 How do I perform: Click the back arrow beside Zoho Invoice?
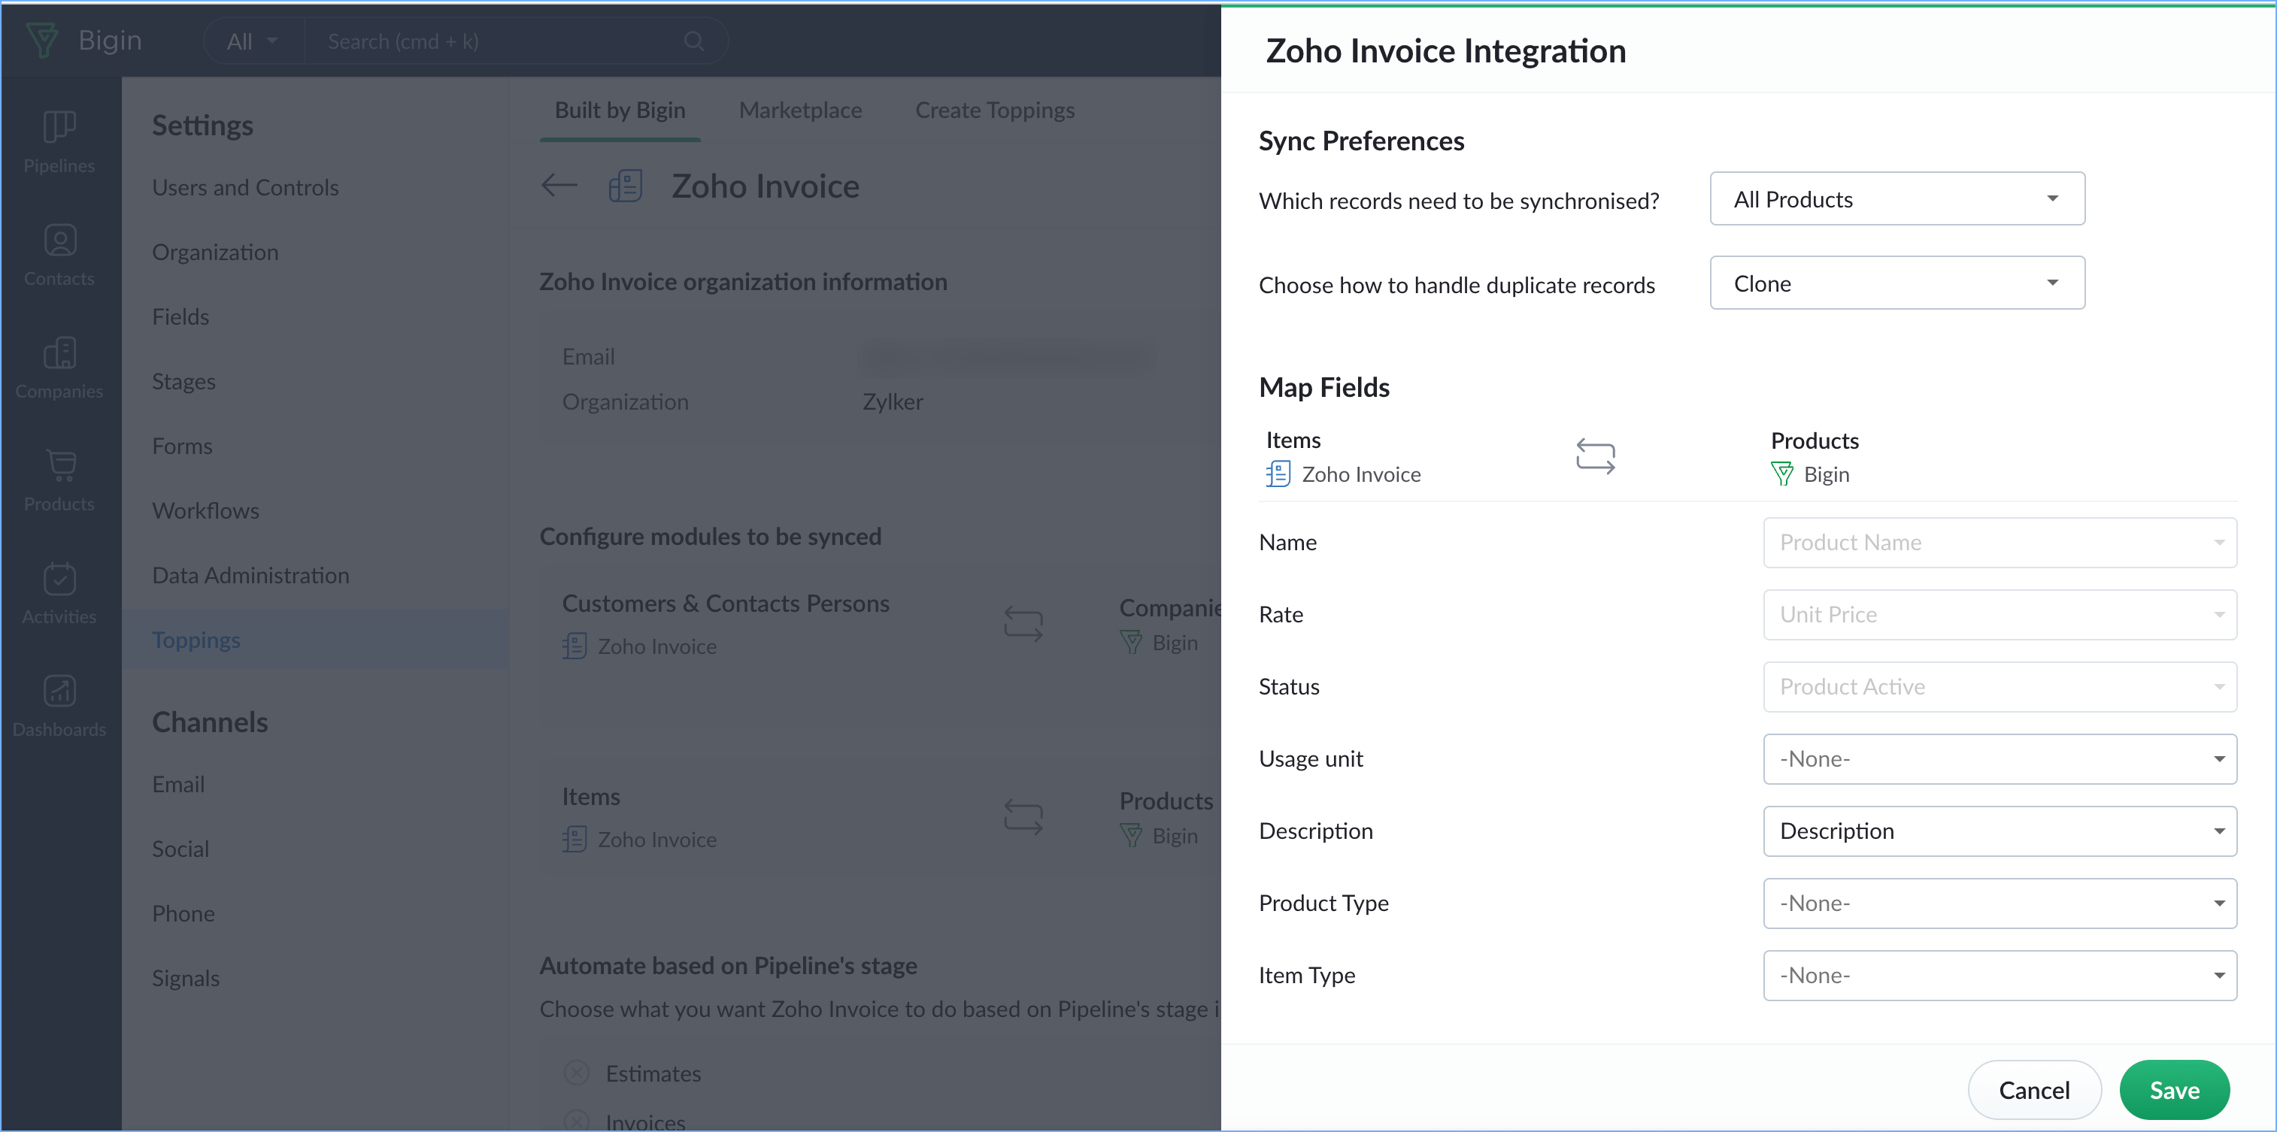[559, 186]
